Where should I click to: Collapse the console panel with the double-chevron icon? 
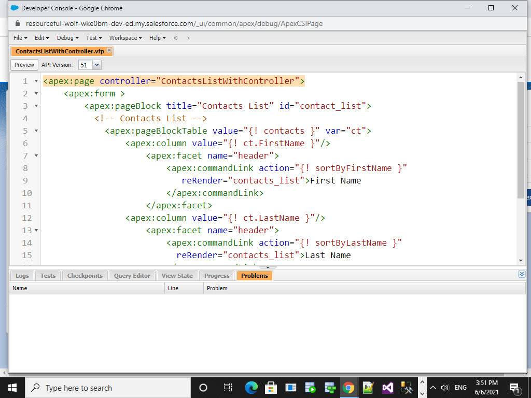point(522,274)
